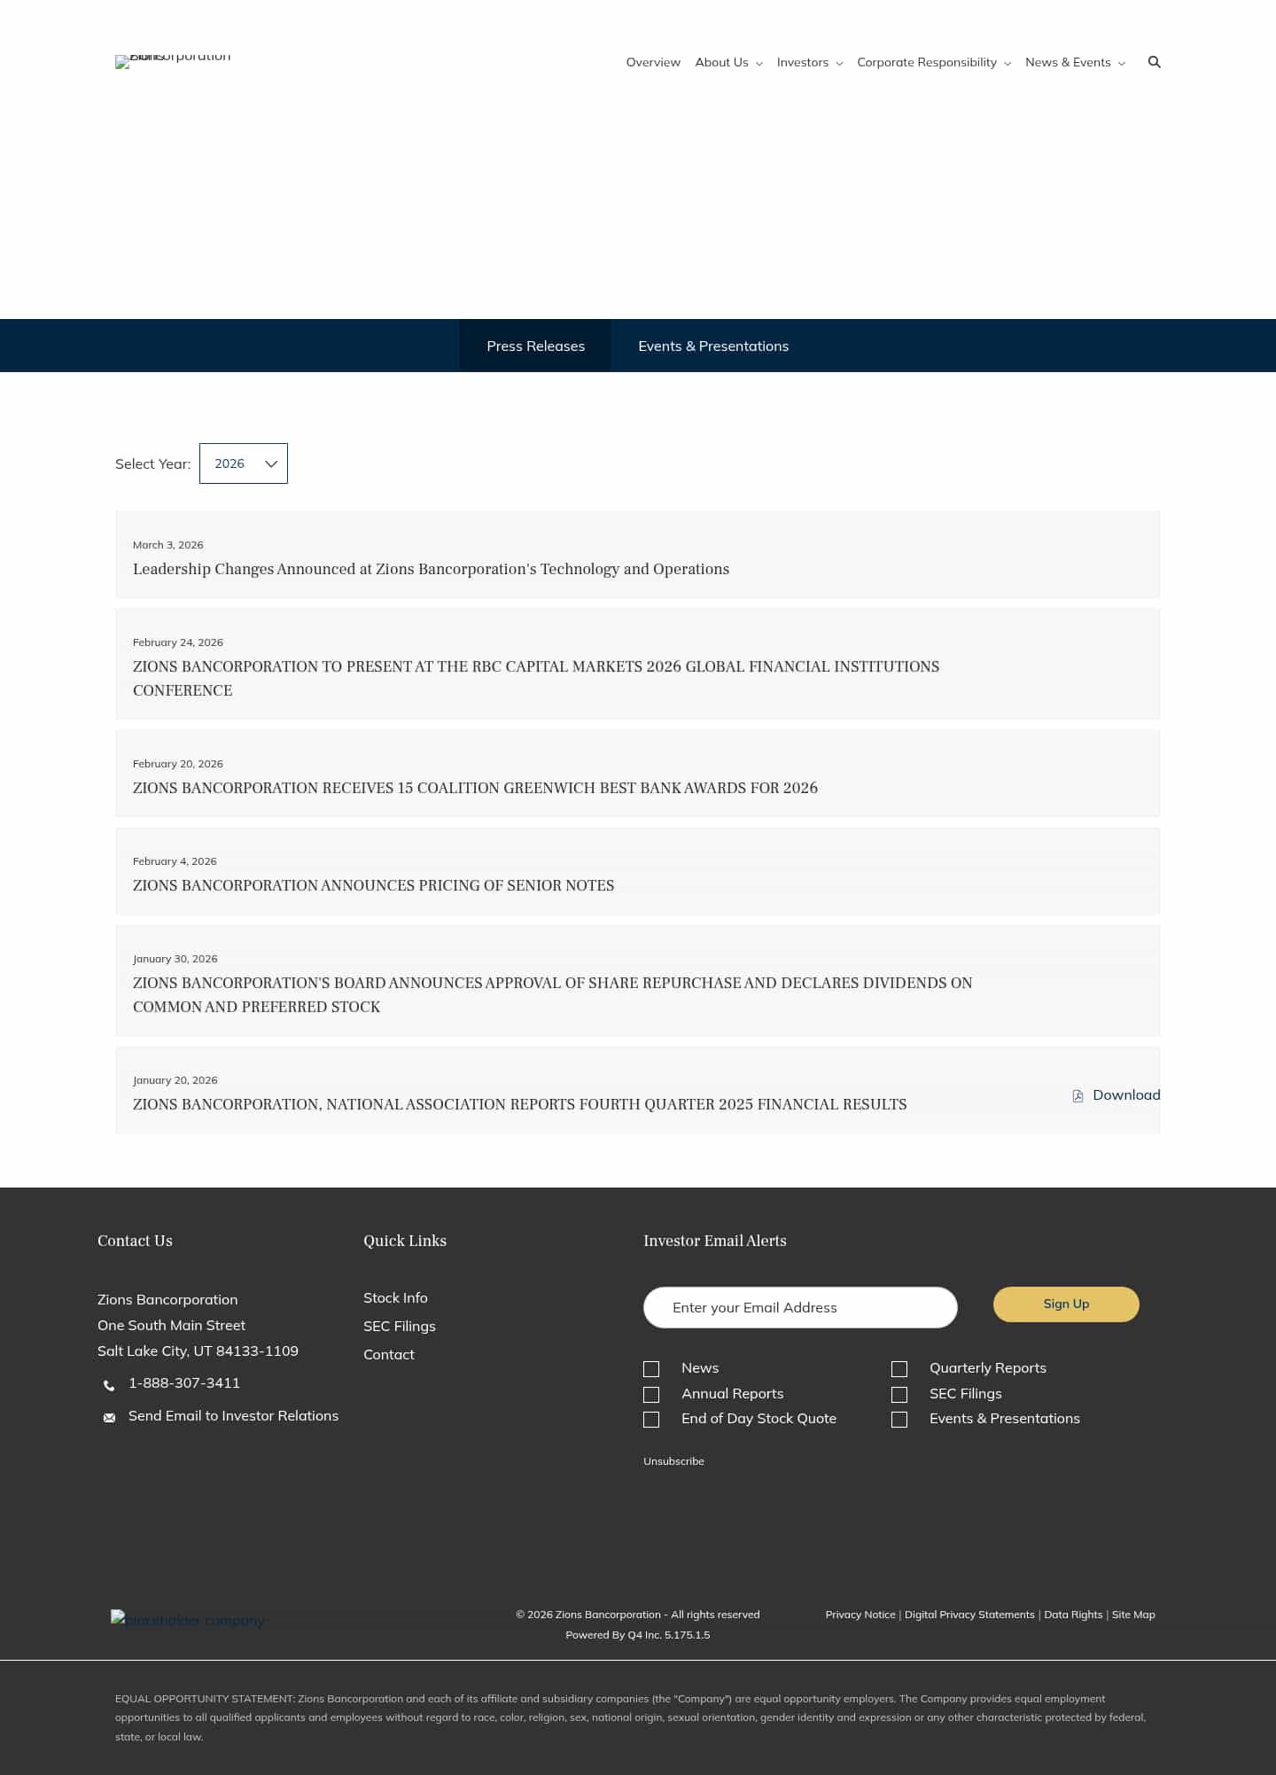Open the share repurchase and dividends release
1276x1775 pixels.
[553, 994]
